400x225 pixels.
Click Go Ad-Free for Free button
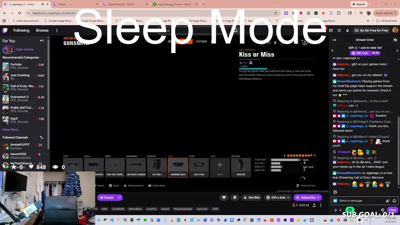coord(371,30)
